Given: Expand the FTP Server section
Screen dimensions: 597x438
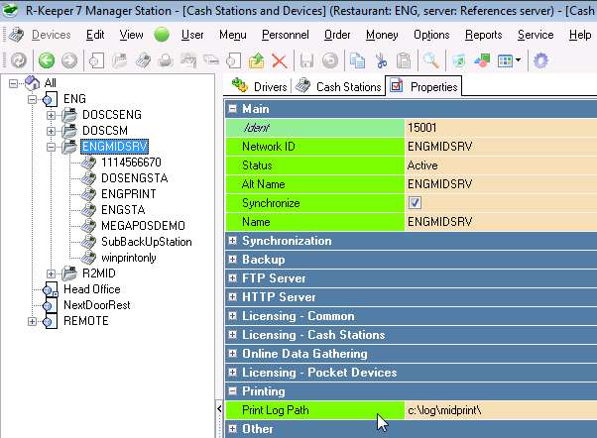Looking at the screenshot, I should (x=232, y=277).
